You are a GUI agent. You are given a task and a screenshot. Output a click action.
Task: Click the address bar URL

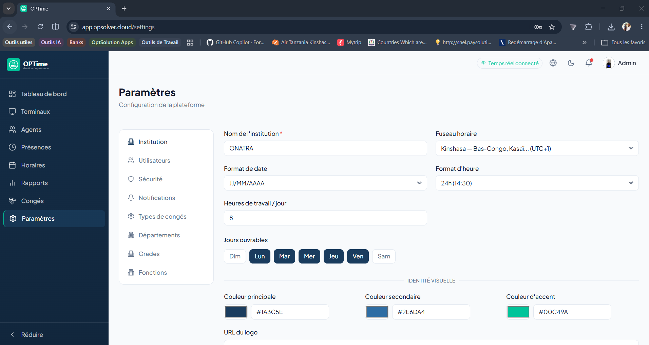118,27
